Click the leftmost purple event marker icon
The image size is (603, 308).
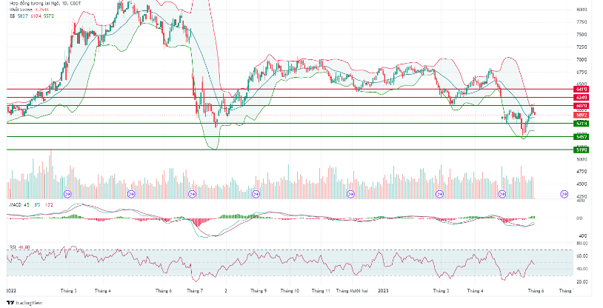[x=67, y=194]
